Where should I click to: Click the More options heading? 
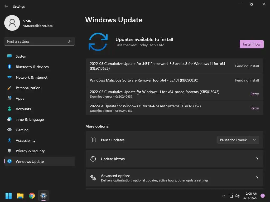click(x=97, y=126)
